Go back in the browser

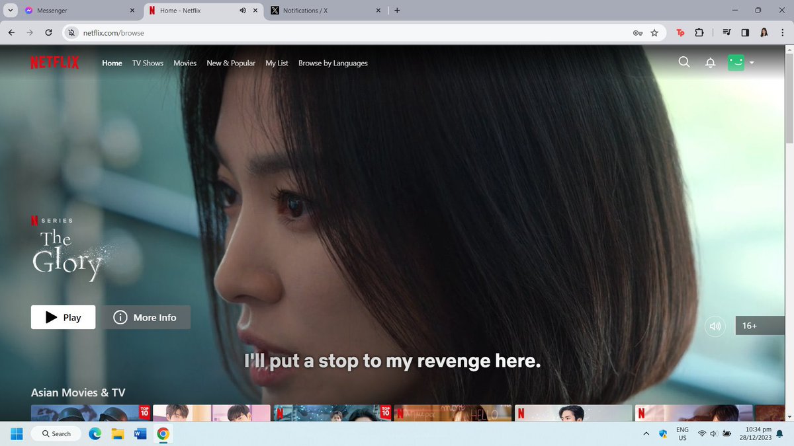[11, 32]
